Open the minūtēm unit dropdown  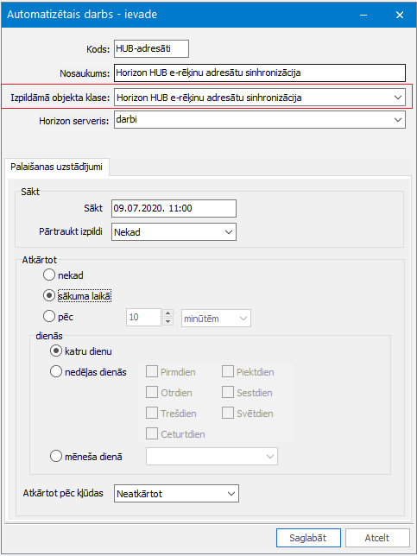216,318
